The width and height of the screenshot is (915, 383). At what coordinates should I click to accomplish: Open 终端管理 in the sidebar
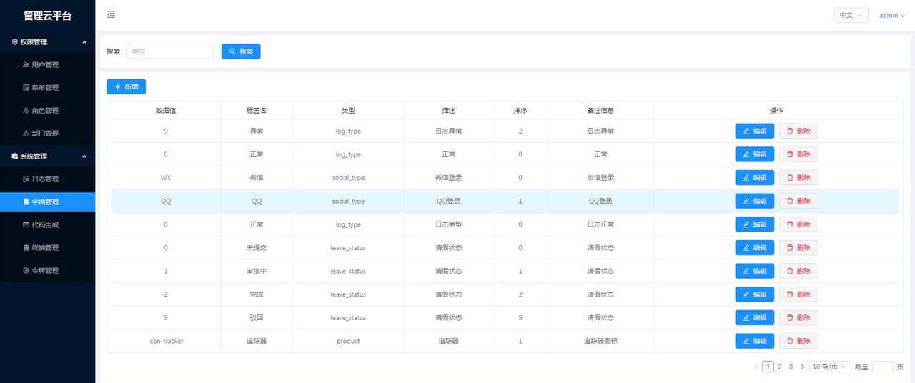[x=47, y=248]
